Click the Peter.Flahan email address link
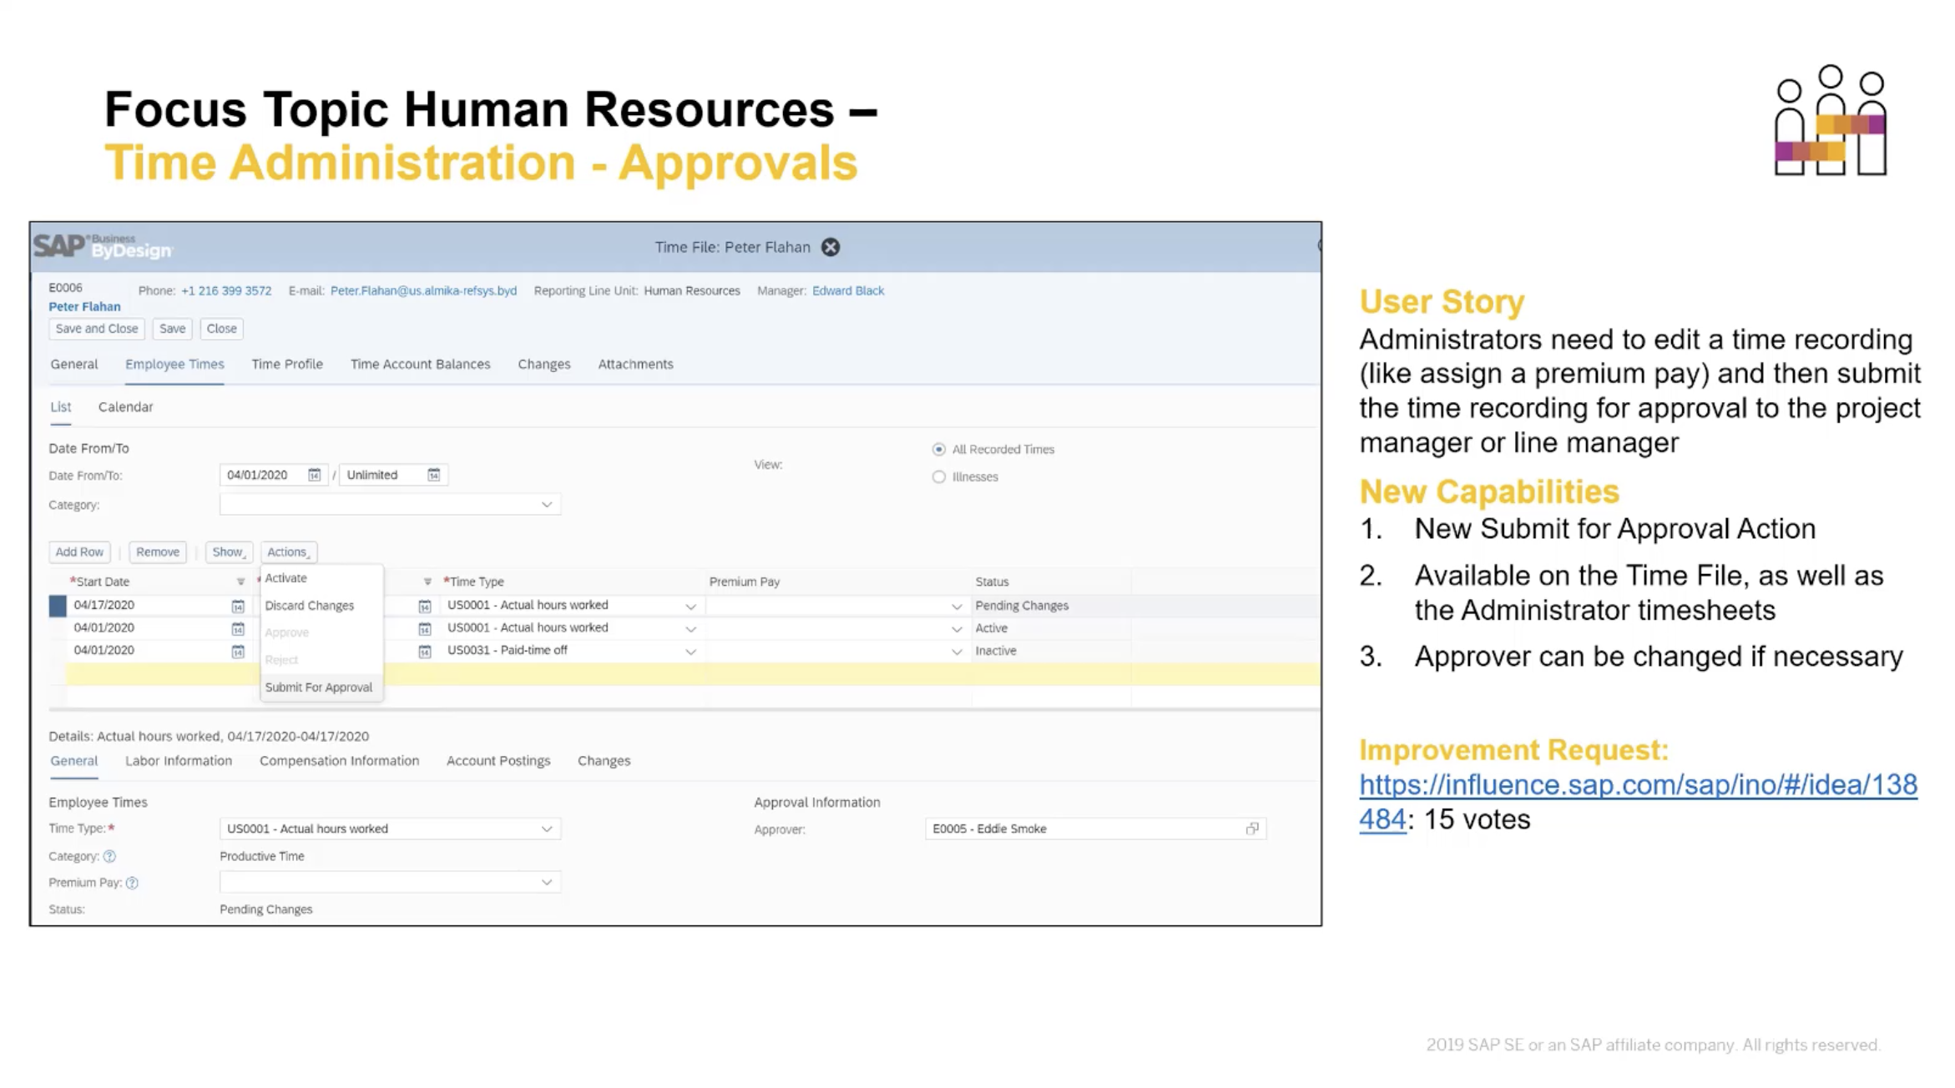 click(x=423, y=290)
